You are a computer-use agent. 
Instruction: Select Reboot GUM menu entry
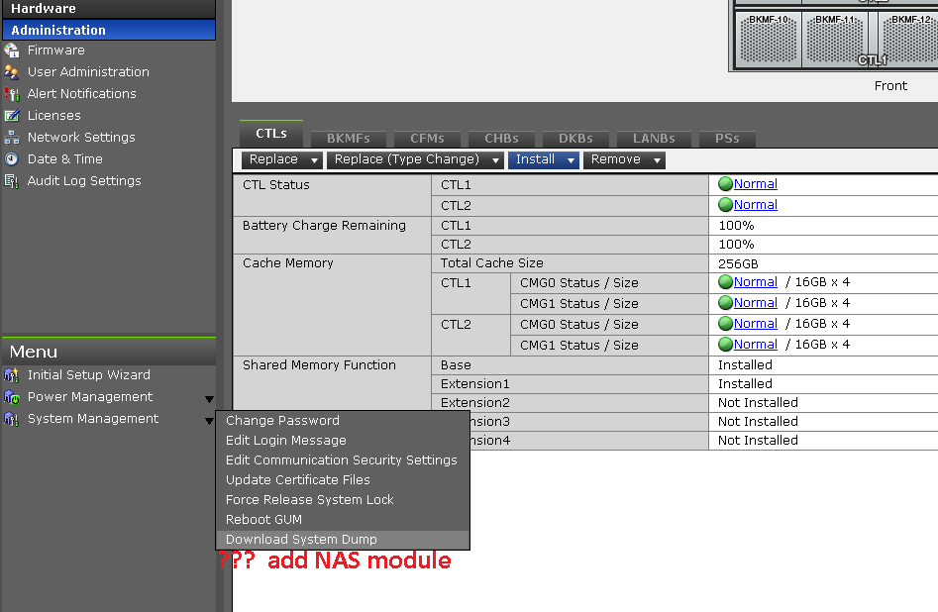[343, 519]
